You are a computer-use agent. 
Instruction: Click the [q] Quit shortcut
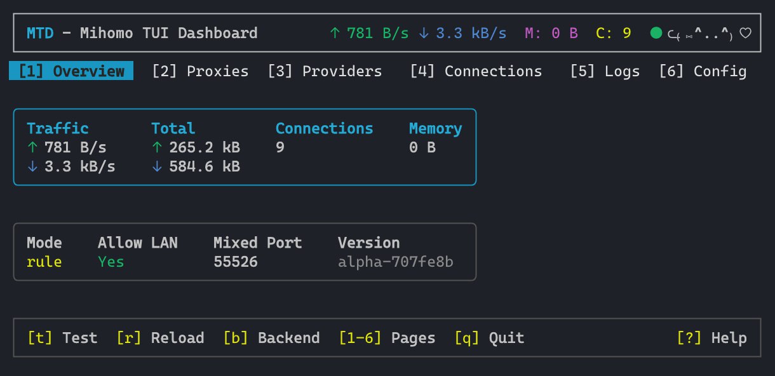pos(489,338)
